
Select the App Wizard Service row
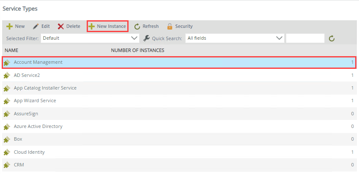coord(179,101)
